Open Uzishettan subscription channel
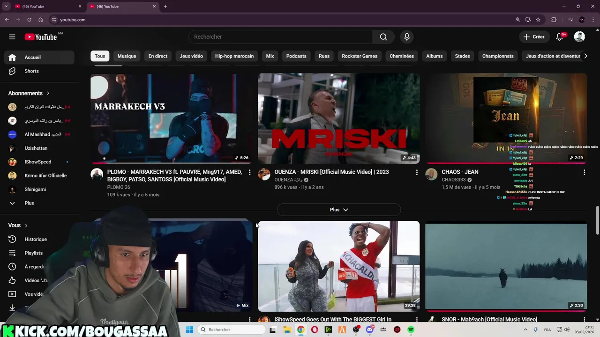This screenshot has height=337, width=600. 39,148
